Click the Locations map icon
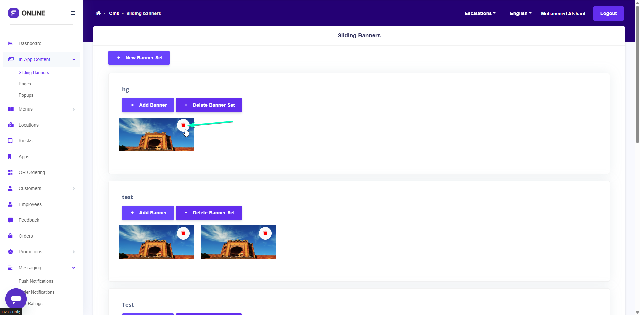The width and height of the screenshot is (640, 315). pyautogui.click(x=10, y=125)
